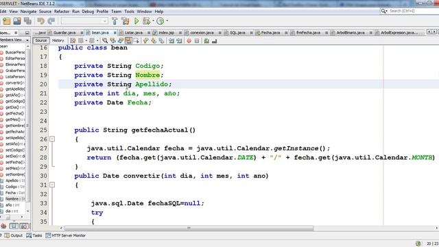Switch editor to Source view
Viewport: 439px width, 247px height.
point(41,40)
